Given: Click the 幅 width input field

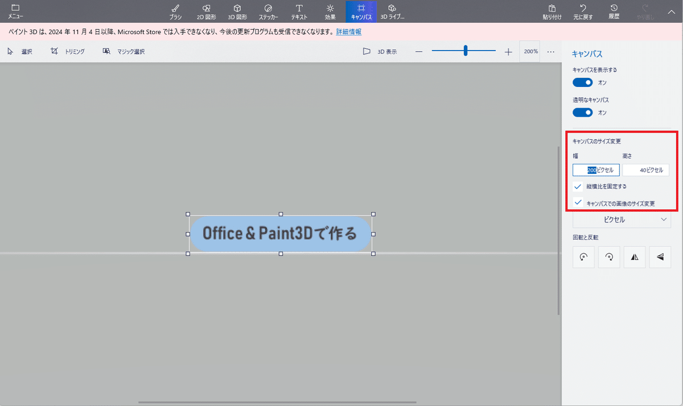Looking at the screenshot, I should [x=596, y=170].
